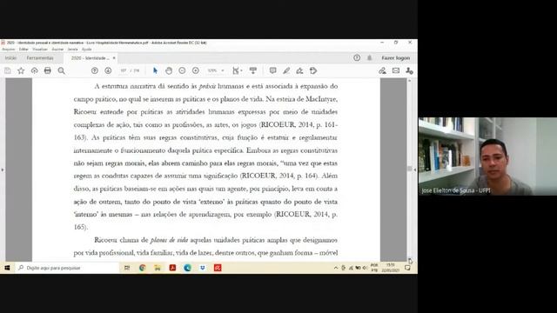Open the Janela menu
The width and height of the screenshot is (557, 313).
tap(72, 50)
